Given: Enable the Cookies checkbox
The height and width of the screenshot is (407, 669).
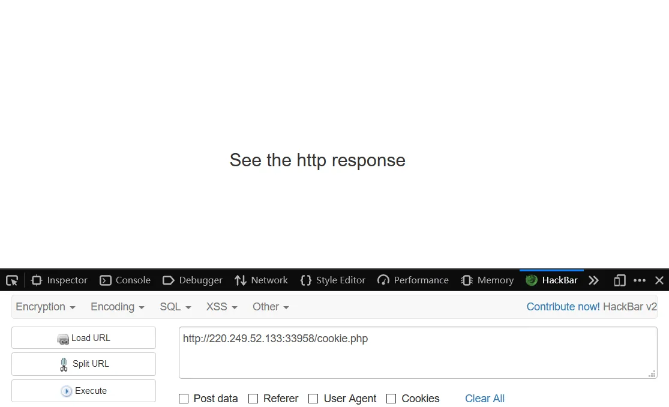Looking at the screenshot, I should click(391, 399).
